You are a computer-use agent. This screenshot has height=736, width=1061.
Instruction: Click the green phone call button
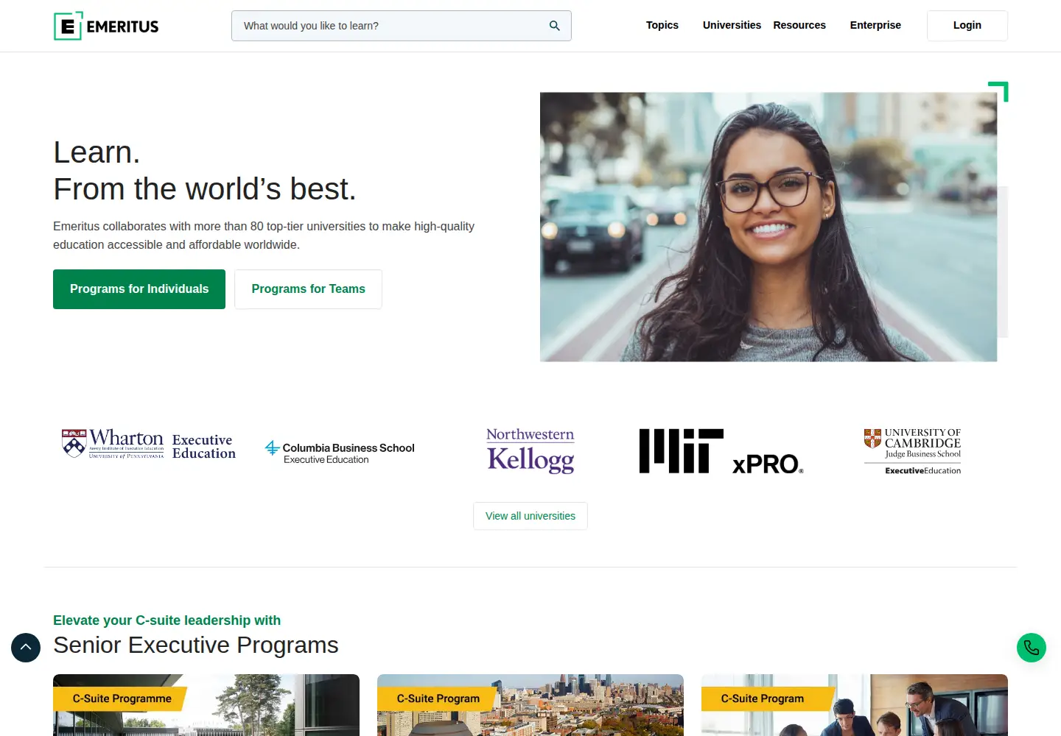coord(1032,648)
